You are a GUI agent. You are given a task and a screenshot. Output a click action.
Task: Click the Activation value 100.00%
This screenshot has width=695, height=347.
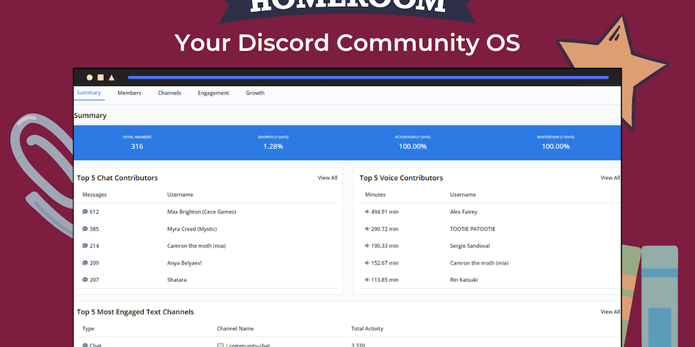[413, 146]
